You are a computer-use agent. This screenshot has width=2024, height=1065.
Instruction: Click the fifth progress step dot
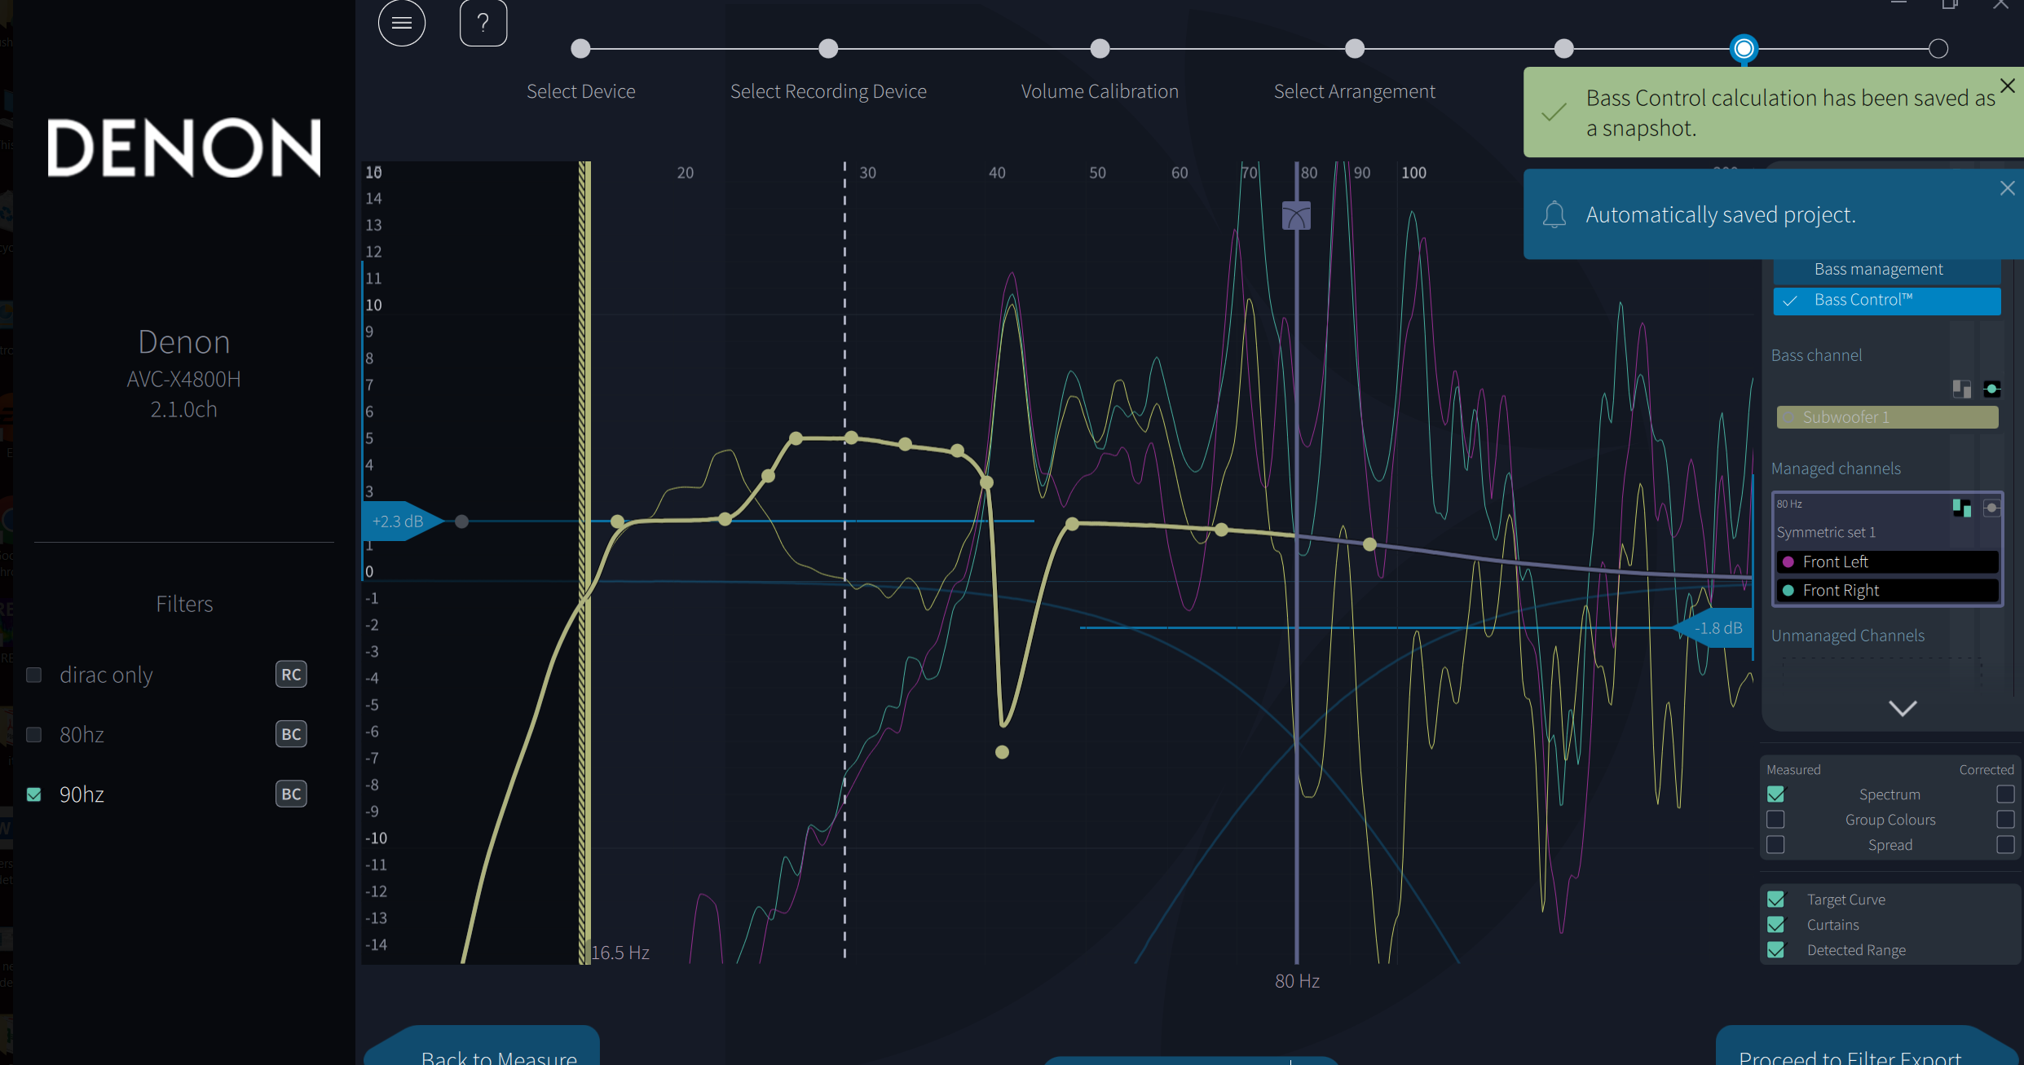tap(1563, 49)
